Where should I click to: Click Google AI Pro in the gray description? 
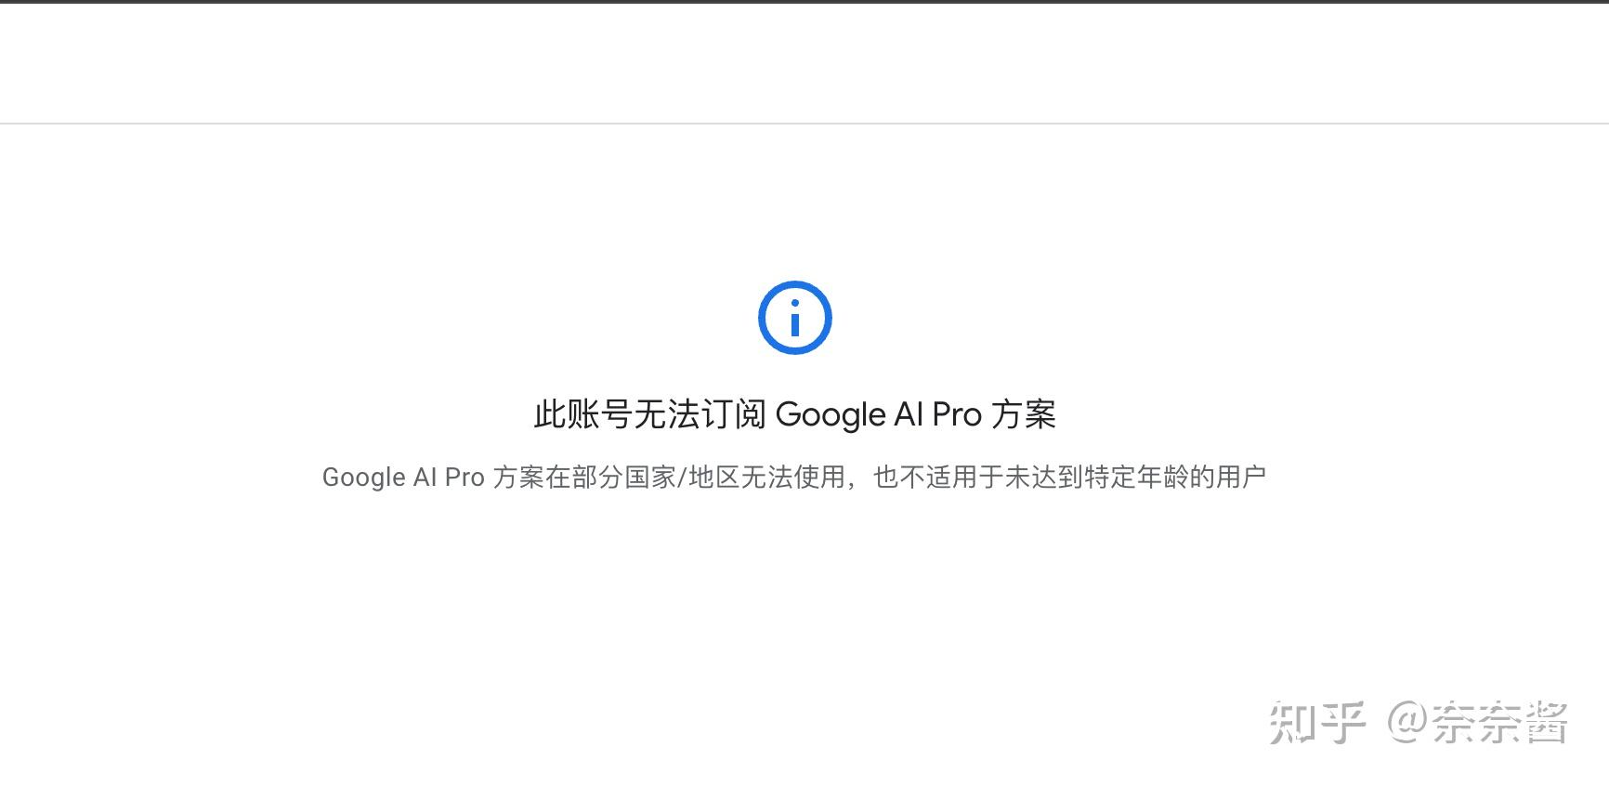point(403,478)
